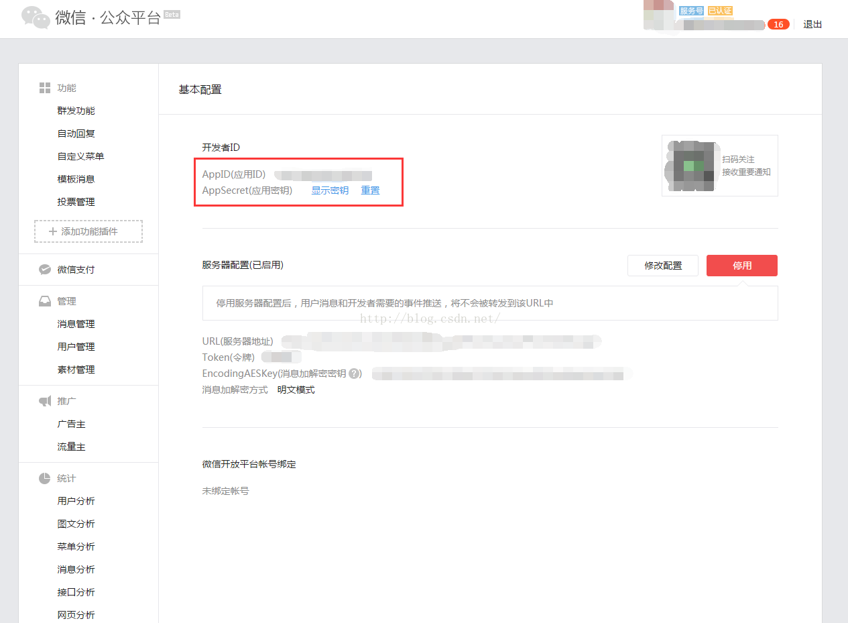Click the 明文模式 value
The width and height of the screenshot is (848, 623).
(296, 390)
